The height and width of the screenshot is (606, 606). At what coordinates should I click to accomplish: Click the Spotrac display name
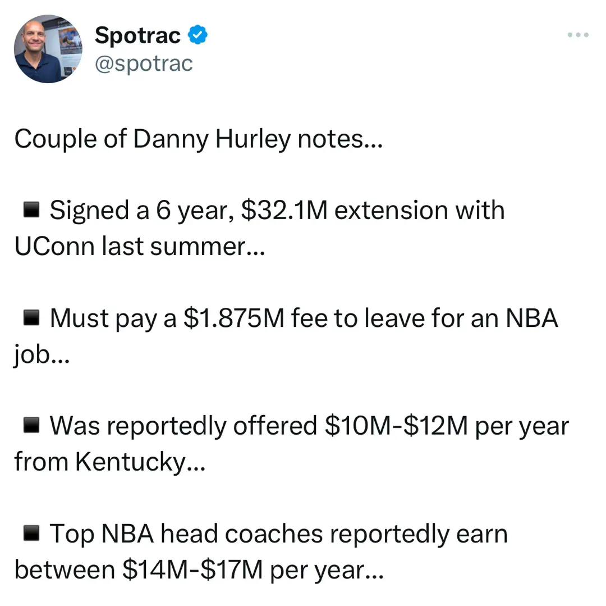pos(137,35)
